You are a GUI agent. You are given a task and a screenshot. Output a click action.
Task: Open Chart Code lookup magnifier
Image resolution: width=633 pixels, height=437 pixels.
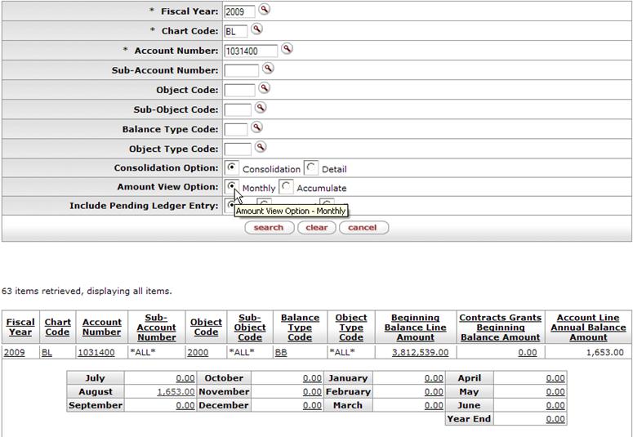tap(256, 29)
